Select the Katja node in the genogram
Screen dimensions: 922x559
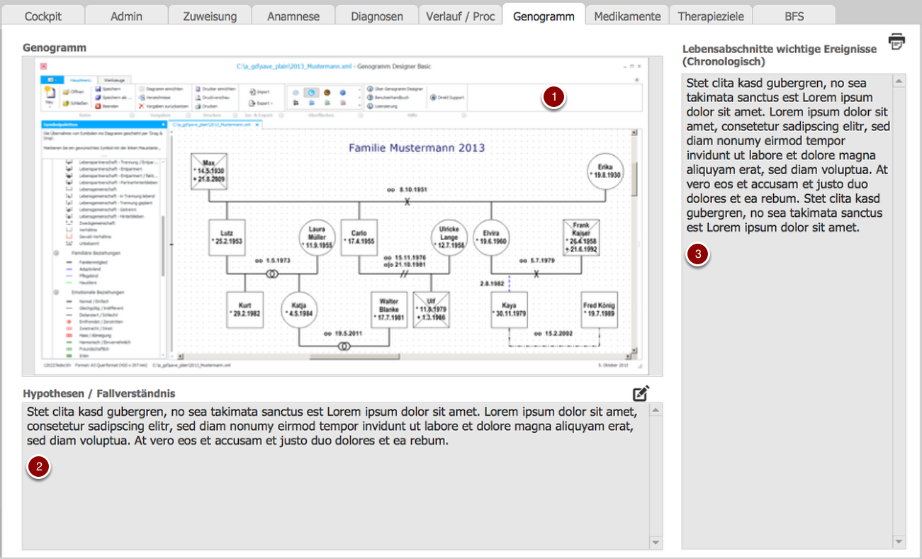coord(298,310)
